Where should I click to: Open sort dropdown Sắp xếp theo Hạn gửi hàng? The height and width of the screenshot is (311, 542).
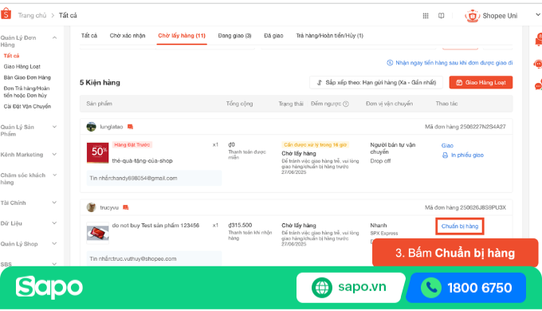tap(376, 83)
